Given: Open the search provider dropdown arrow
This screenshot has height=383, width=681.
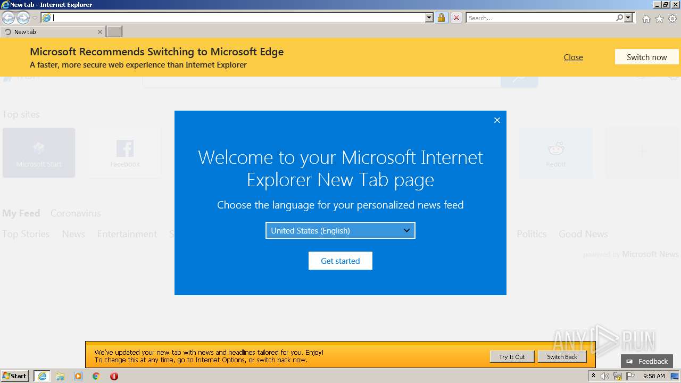Looking at the screenshot, I should 628,18.
